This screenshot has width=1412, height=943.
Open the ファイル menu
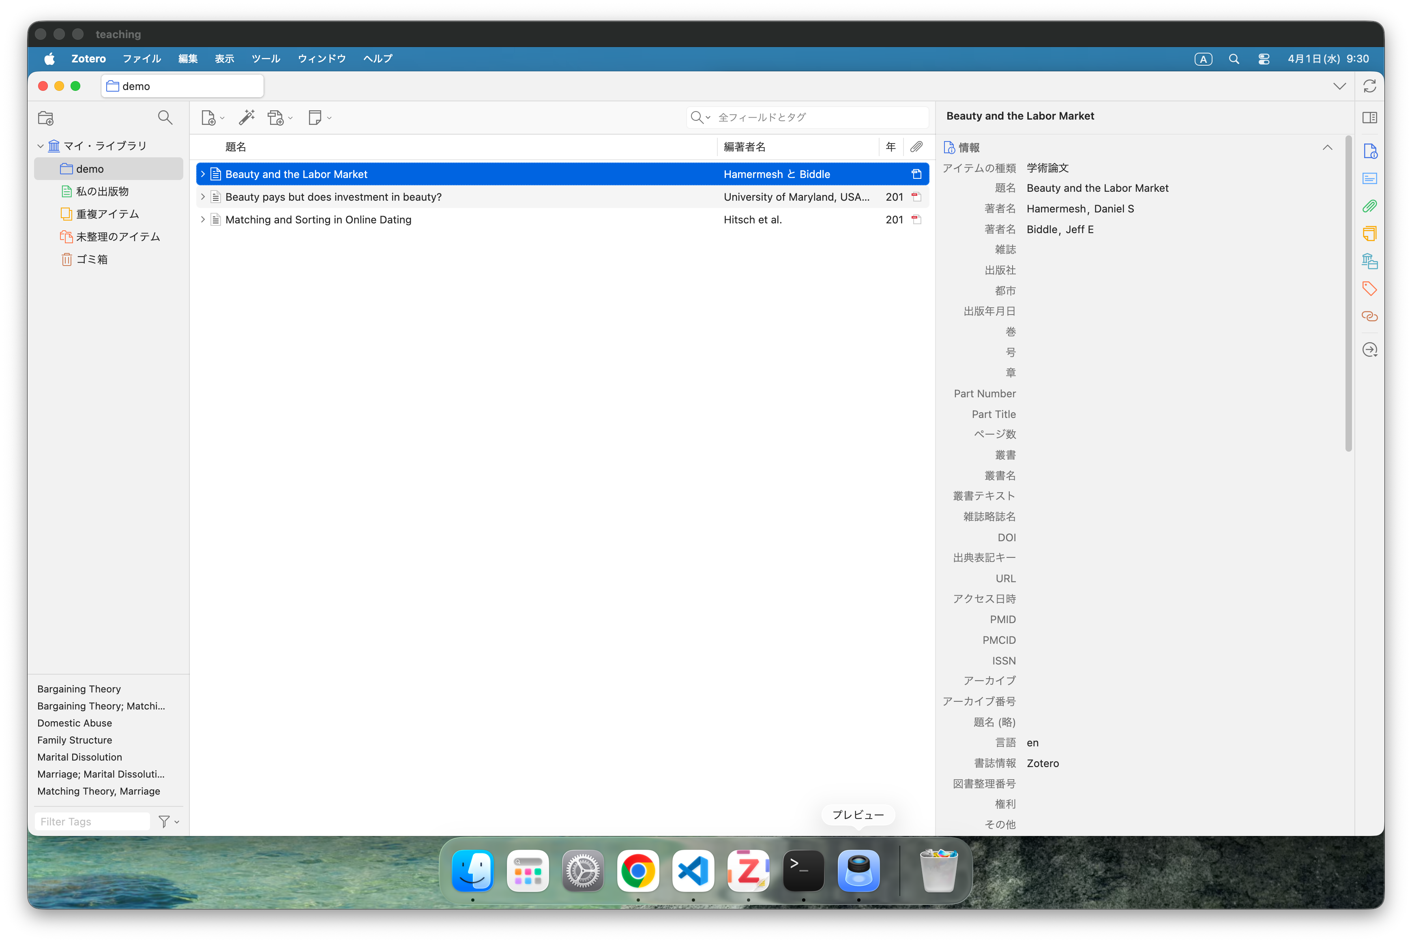pos(141,58)
